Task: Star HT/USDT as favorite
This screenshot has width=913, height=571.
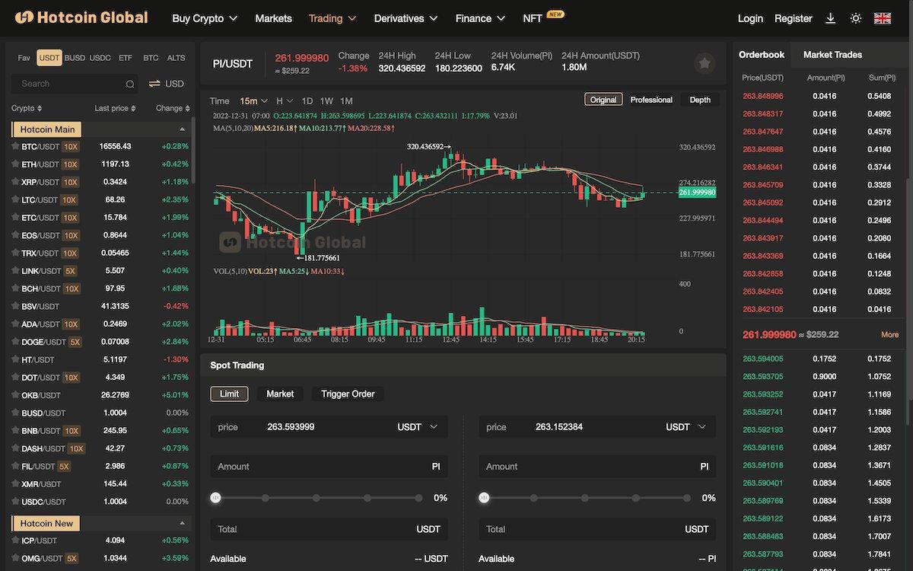Action: 14,359
